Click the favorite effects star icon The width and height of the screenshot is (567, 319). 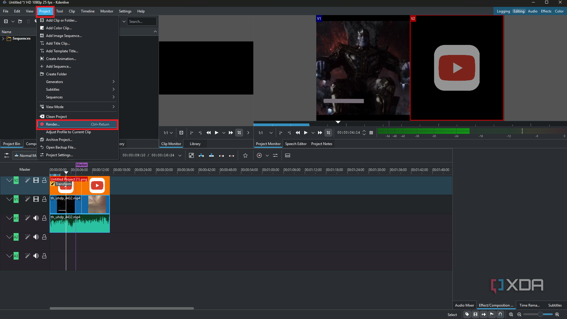point(245,155)
